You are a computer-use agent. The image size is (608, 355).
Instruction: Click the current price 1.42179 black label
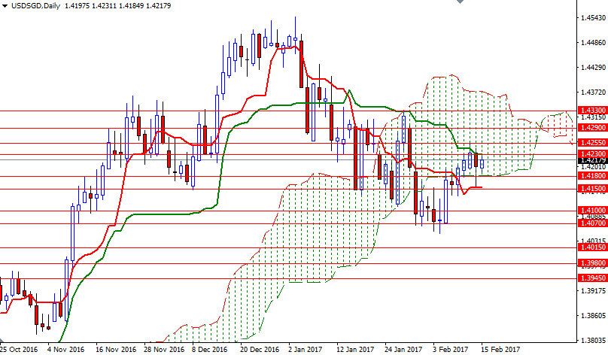click(x=592, y=160)
